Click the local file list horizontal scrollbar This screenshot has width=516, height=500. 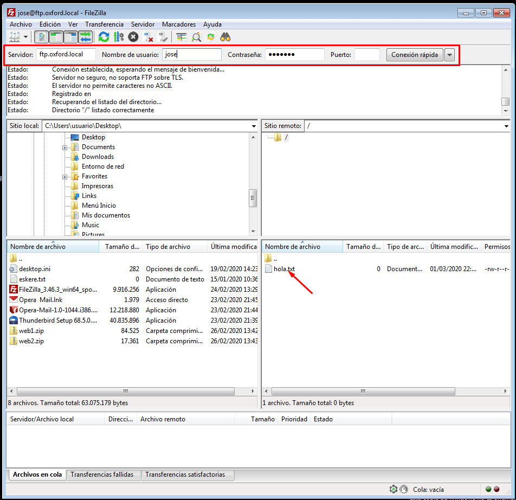pyautogui.click(x=125, y=391)
